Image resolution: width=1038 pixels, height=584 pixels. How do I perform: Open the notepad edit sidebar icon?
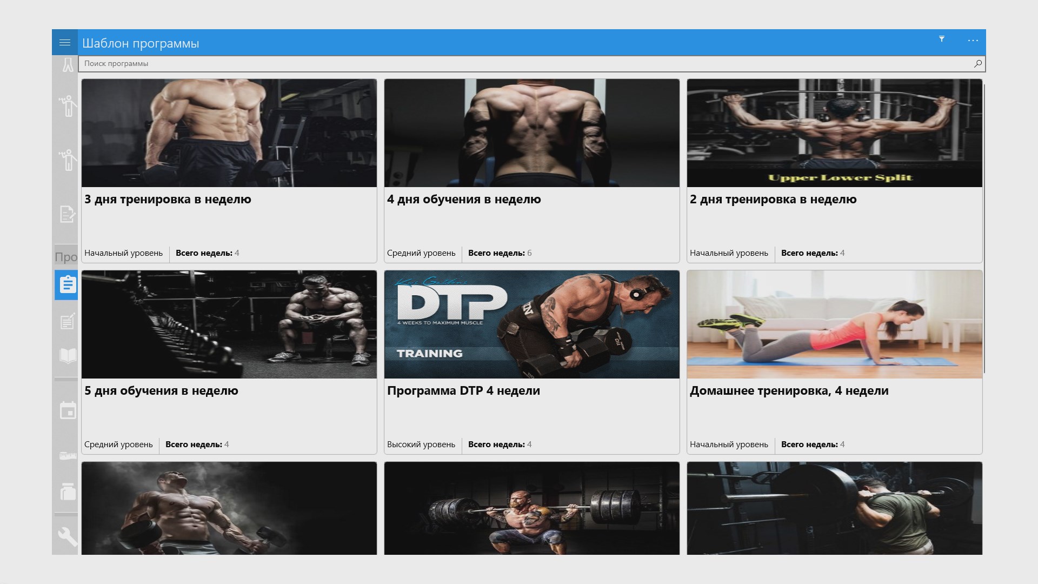click(68, 321)
